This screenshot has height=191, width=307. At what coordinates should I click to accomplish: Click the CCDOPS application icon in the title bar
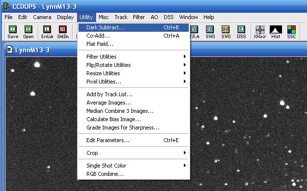[x=7, y=6]
